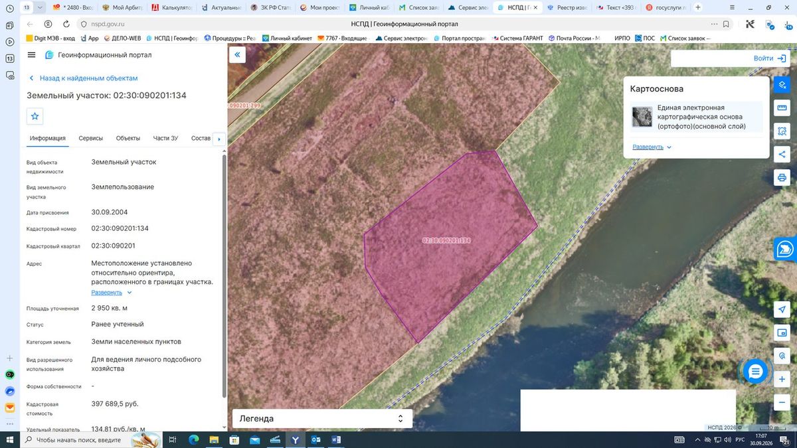The height and width of the screenshot is (448, 797).
Task: Zoom in the map with plus
Action: tap(782, 379)
